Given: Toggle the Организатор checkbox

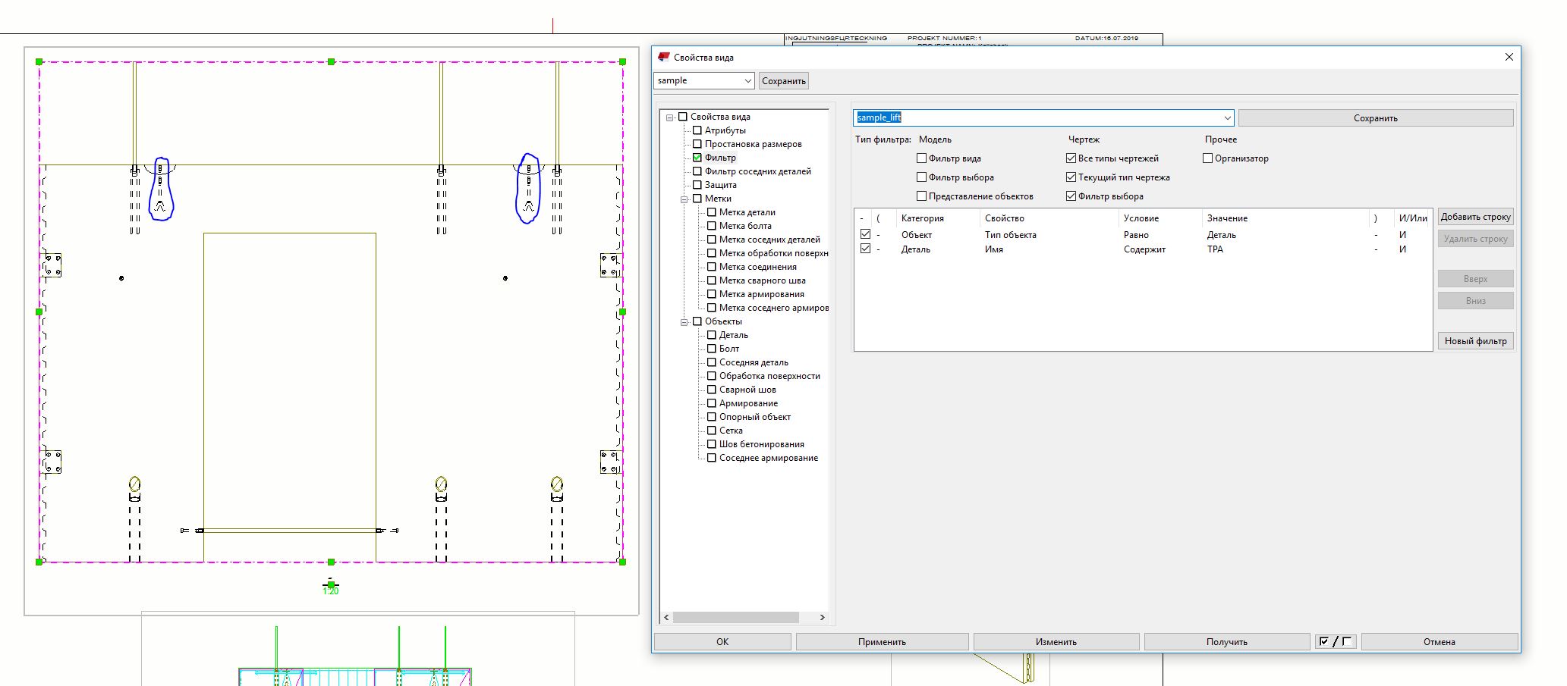Looking at the screenshot, I should (1207, 158).
